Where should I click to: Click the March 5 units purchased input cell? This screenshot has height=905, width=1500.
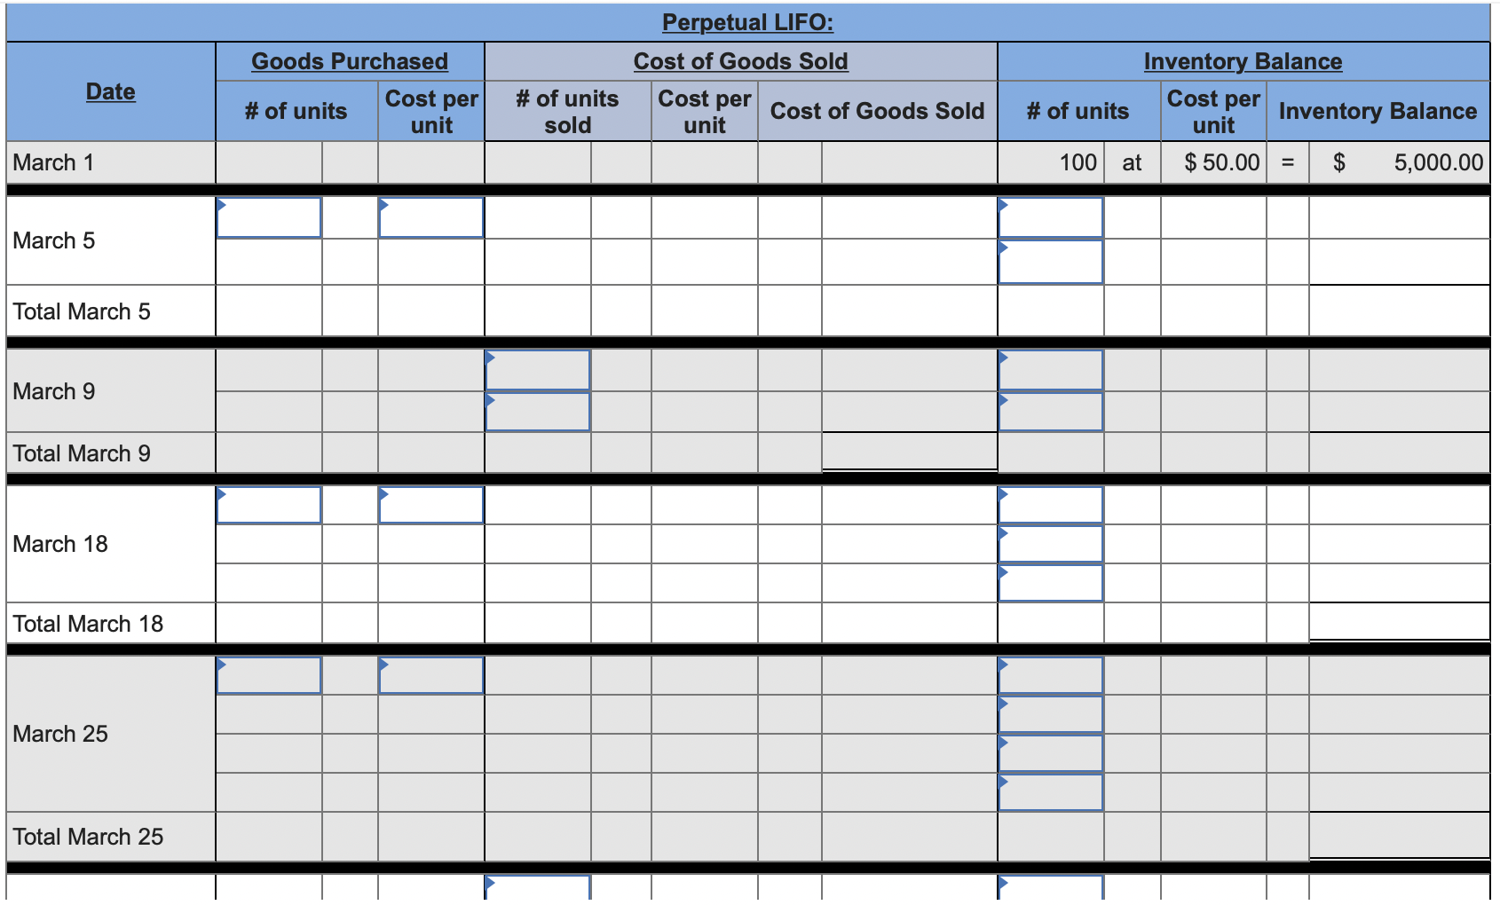pyautogui.click(x=268, y=217)
